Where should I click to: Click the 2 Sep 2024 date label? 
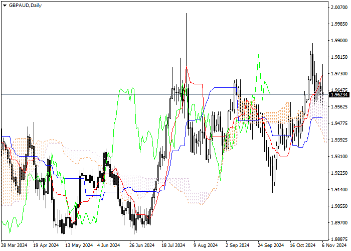(238, 245)
